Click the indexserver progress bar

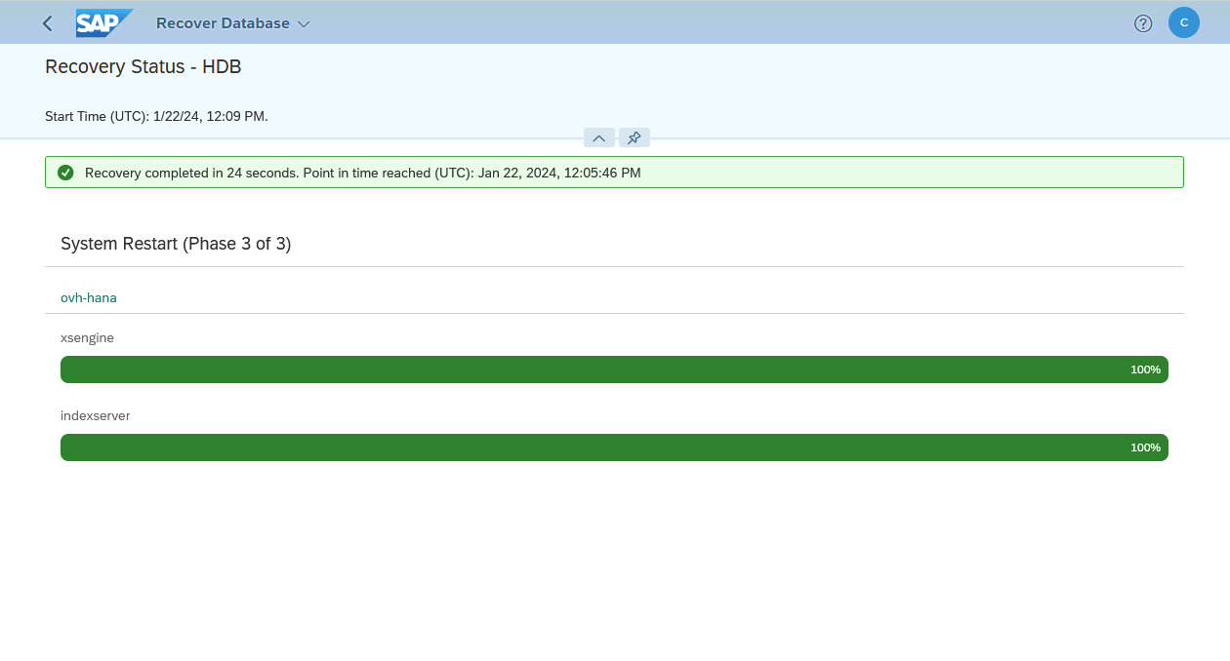[614, 447]
